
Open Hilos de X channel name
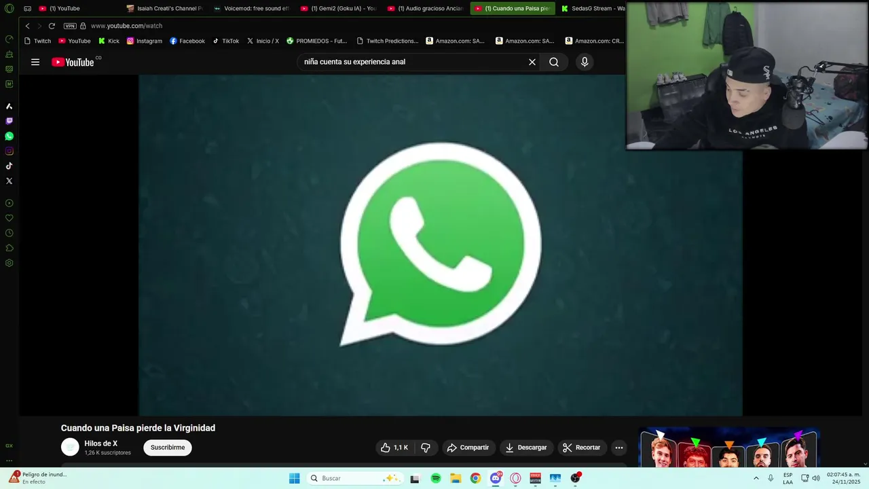(x=100, y=443)
